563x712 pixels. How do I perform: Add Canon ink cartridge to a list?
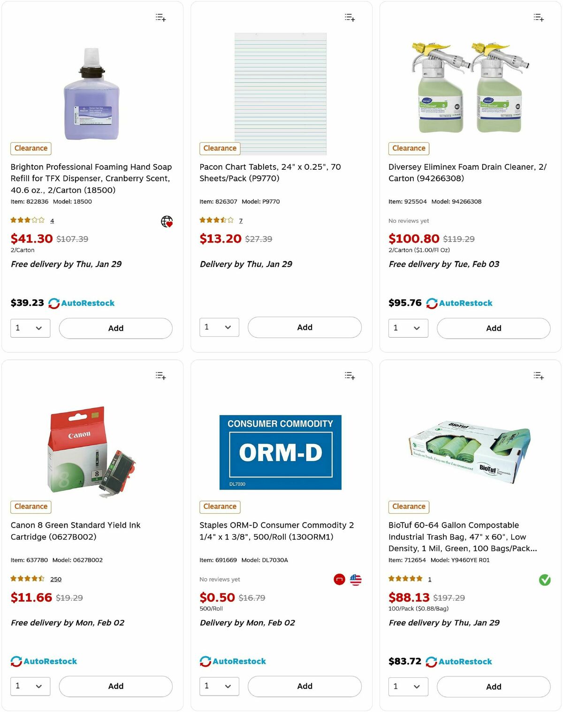point(160,375)
